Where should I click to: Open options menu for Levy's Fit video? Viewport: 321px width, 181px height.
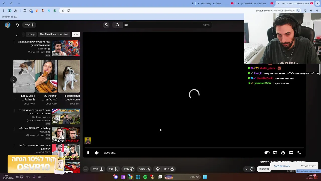[x=14, y=146]
